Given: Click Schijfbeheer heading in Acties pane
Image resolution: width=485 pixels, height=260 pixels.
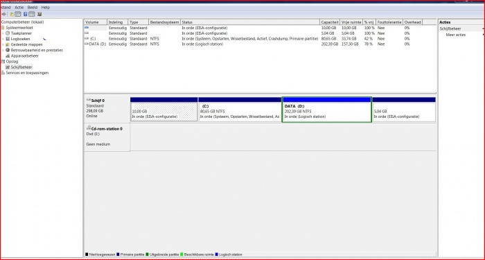Looking at the screenshot, I should pos(450,29).
